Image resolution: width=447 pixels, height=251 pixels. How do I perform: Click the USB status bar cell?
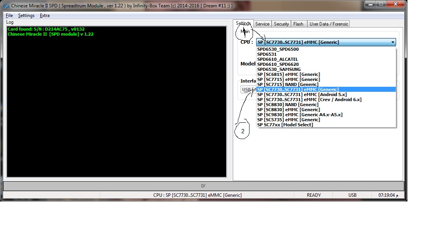tap(352, 195)
